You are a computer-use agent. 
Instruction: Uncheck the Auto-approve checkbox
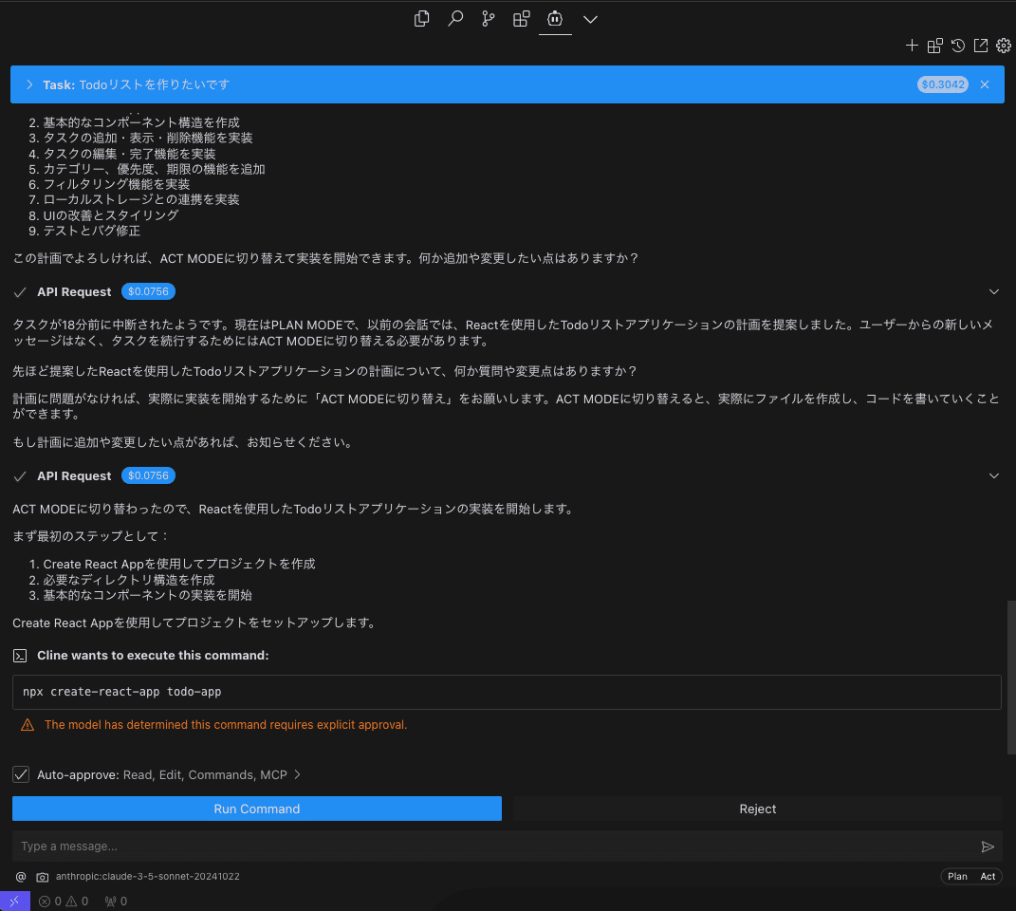21,774
